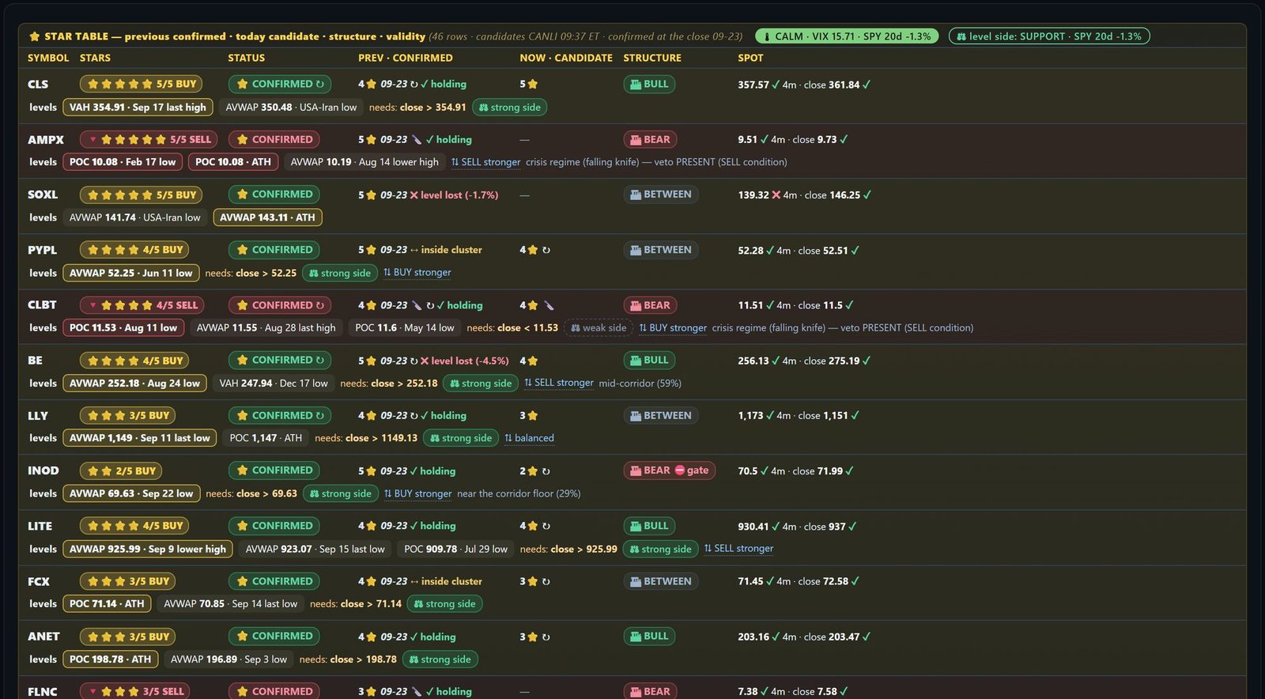1265x699 pixels.
Task: Open BUY stronger link in INOD levels
Action: 417,493
